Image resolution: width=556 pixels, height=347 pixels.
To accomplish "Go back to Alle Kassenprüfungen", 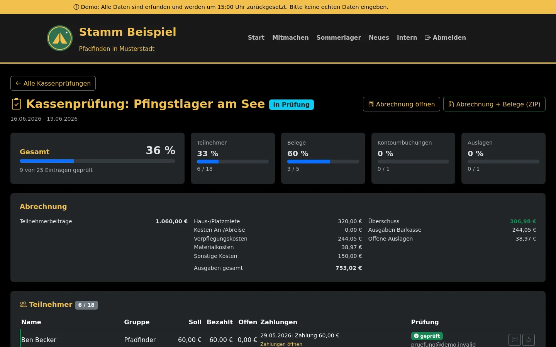I will click(53, 83).
